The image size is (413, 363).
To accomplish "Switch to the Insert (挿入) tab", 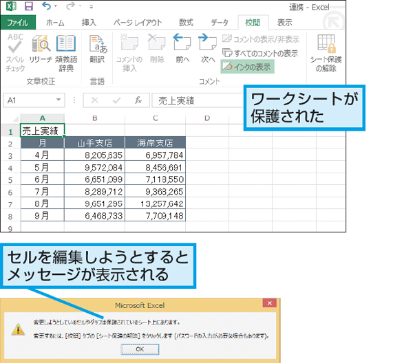I will (x=88, y=22).
